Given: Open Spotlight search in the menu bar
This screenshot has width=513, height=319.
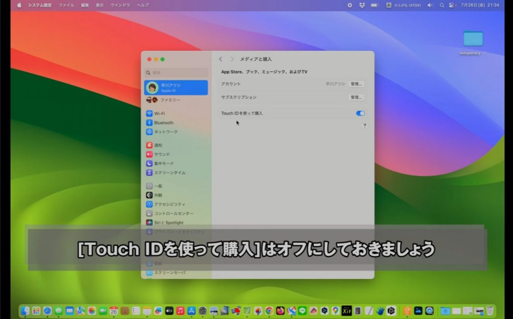Looking at the screenshot, I should [442, 5].
